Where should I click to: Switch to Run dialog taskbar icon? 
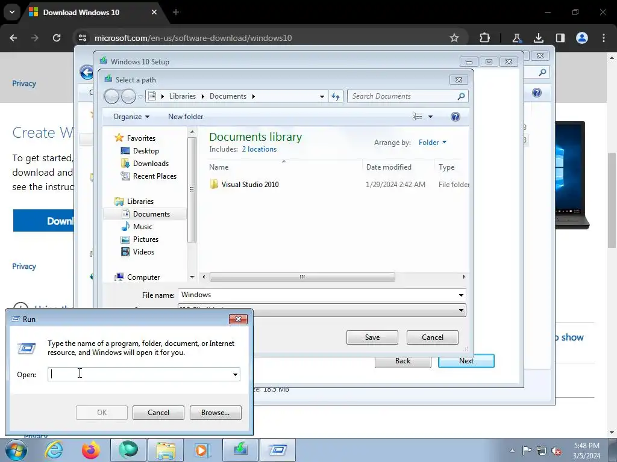click(x=278, y=450)
